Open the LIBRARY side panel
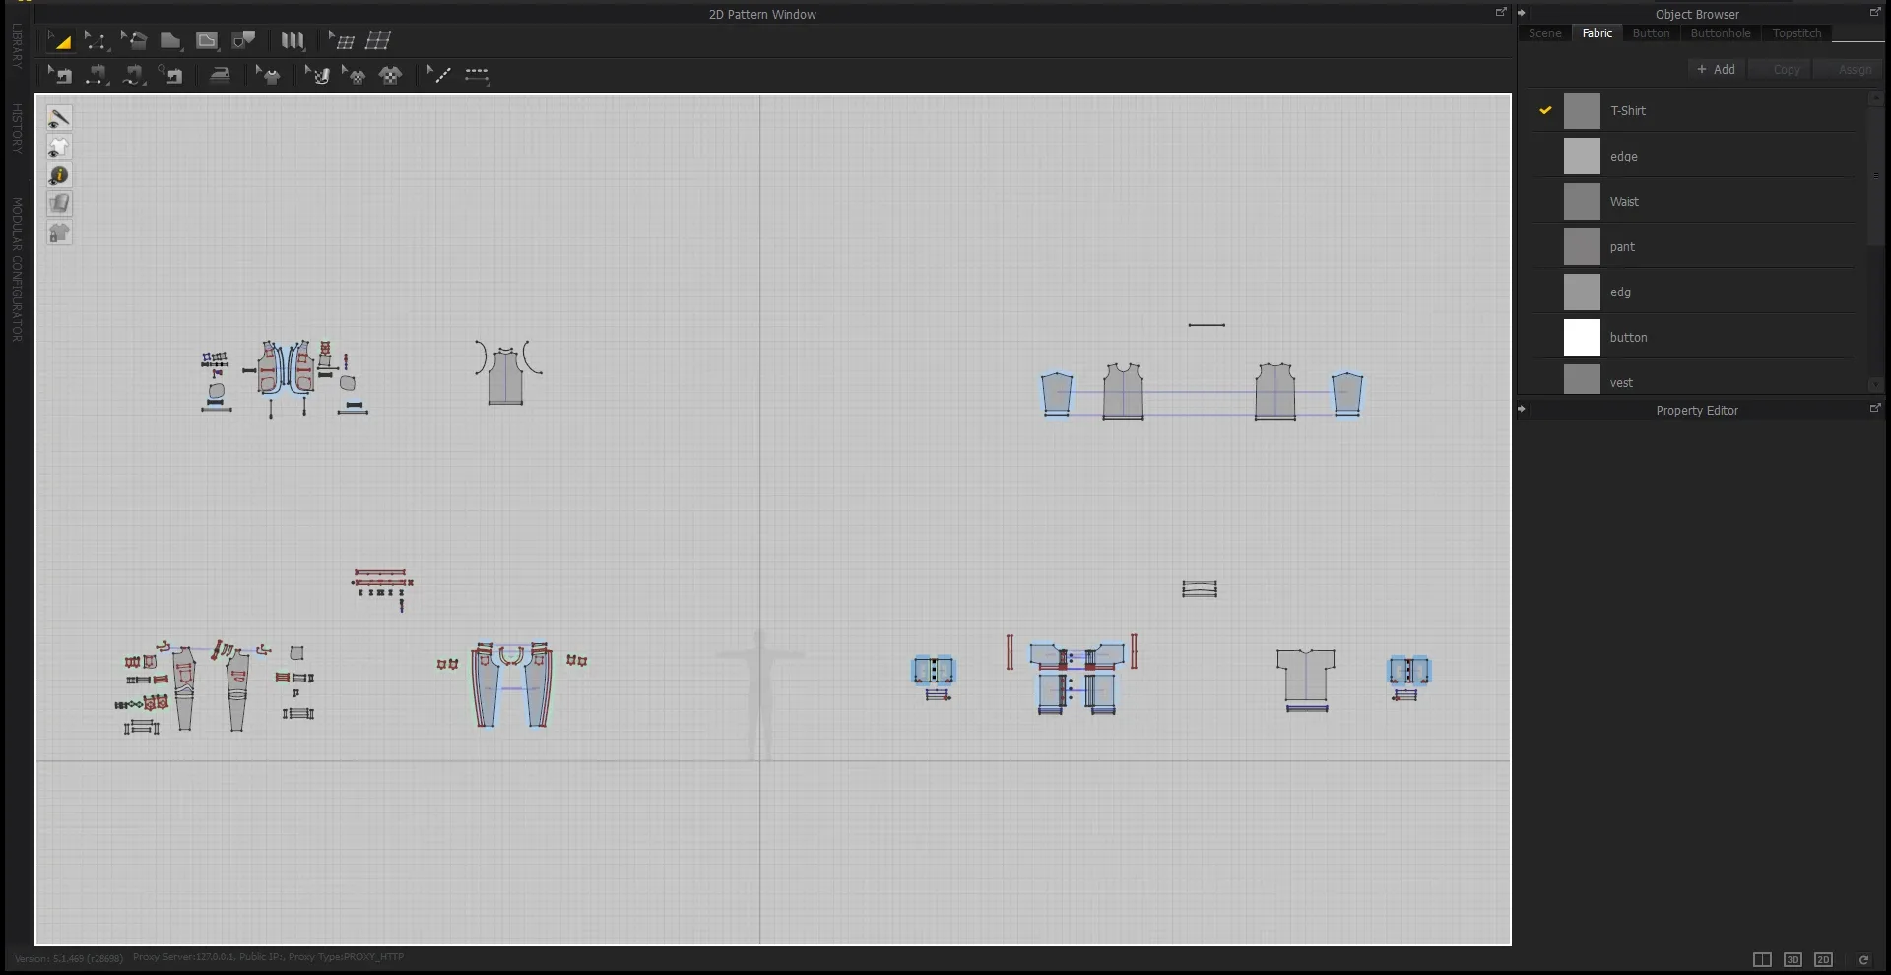Viewport: 1891px width, 975px height. coord(17,46)
